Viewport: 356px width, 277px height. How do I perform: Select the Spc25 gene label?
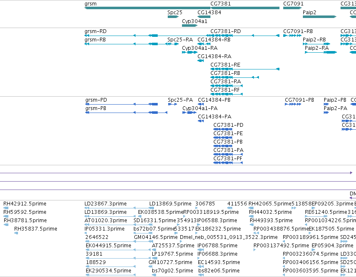pos(175,13)
